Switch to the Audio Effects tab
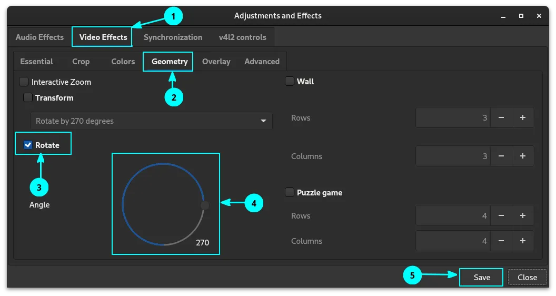The width and height of the screenshot is (556, 296). [x=39, y=37]
